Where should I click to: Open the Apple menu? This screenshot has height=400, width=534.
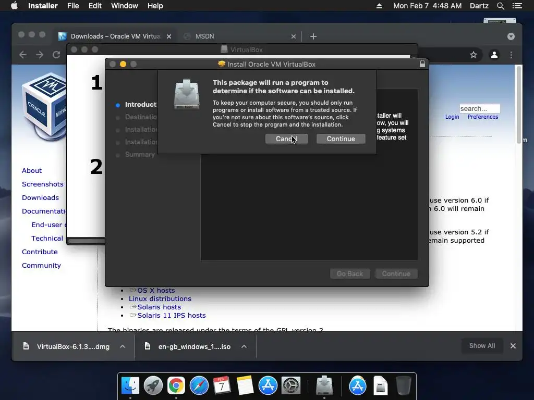click(14, 6)
